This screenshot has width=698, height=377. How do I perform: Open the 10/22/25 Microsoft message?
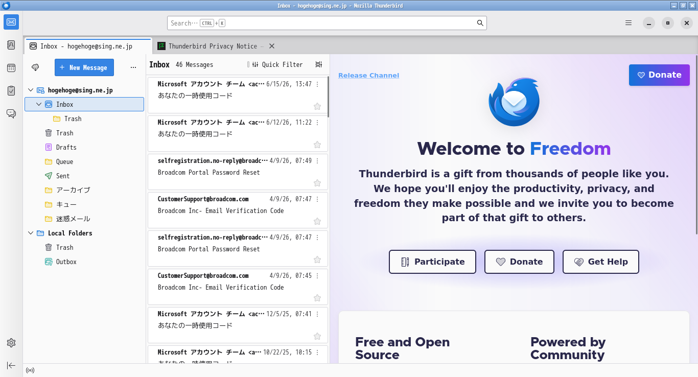[x=238, y=355]
